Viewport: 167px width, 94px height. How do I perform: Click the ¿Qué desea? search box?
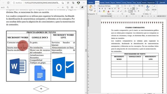click(162, 3)
